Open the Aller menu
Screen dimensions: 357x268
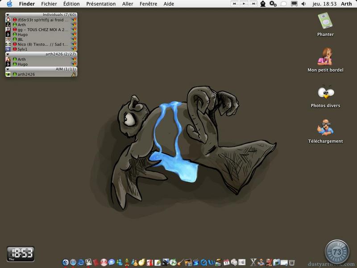(x=128, y=4)
